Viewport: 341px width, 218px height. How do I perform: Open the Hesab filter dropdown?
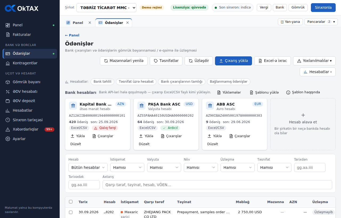[88, 167]
